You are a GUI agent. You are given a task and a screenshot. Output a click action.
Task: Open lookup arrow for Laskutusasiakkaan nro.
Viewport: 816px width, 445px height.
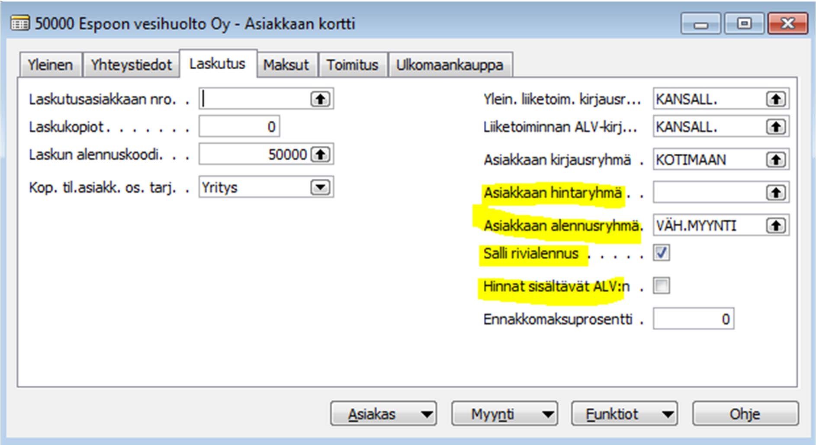(320, 99)
